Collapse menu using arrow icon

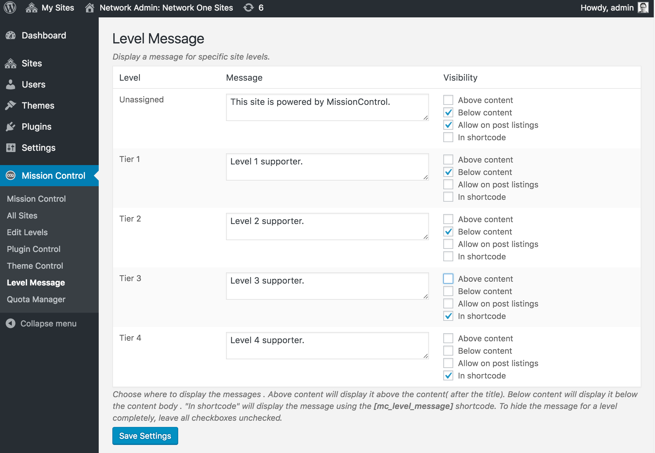coord(11,323)
